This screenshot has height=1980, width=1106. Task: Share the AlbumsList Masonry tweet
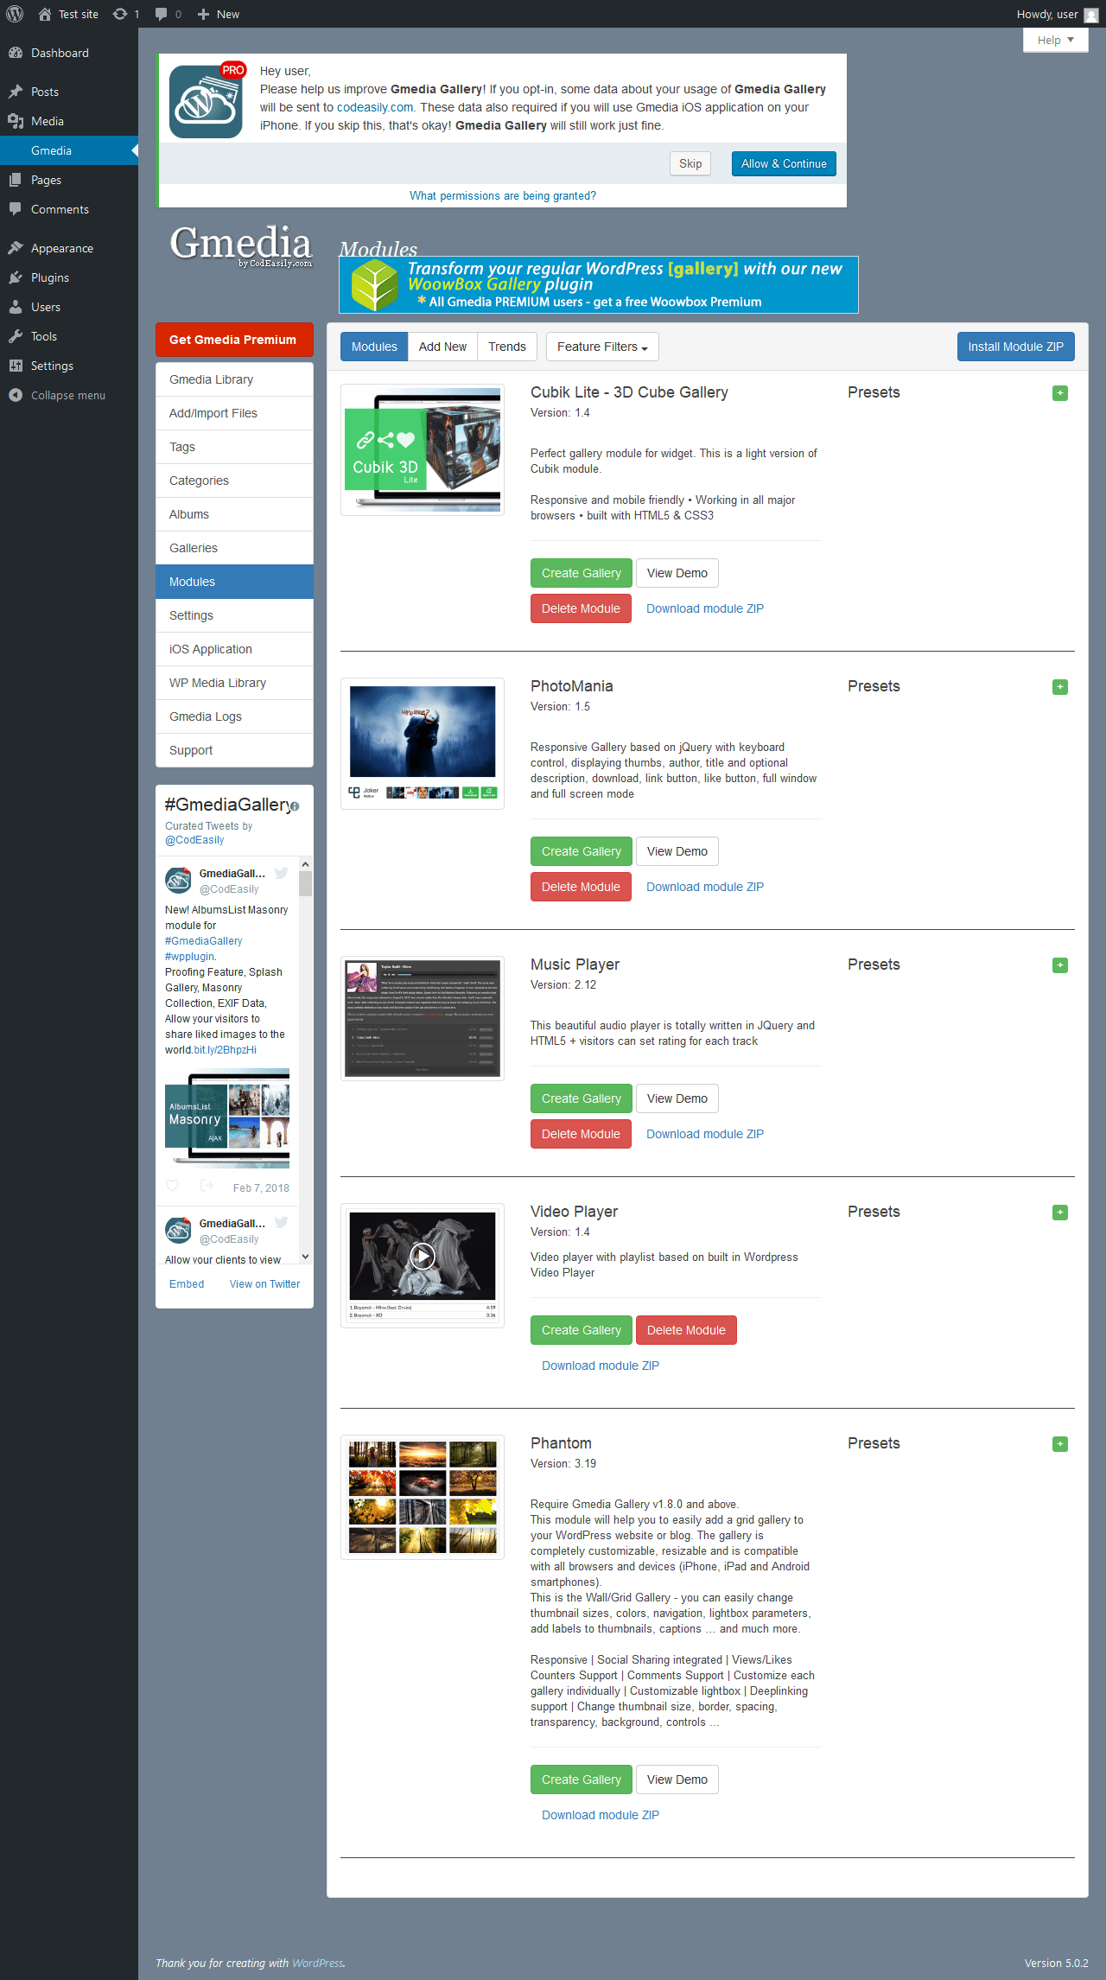pyautogui.click(x=207, y=1186)
